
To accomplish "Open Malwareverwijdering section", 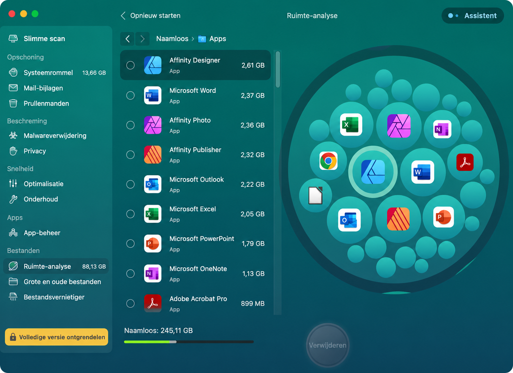I will [x=56, y=135].
